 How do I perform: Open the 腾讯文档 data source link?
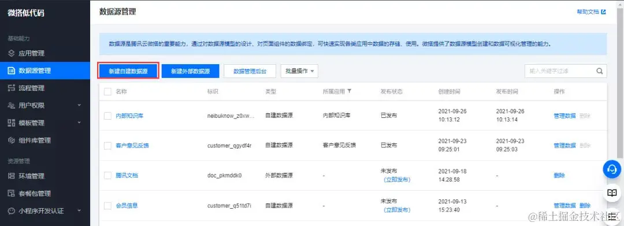pos(127,176)
